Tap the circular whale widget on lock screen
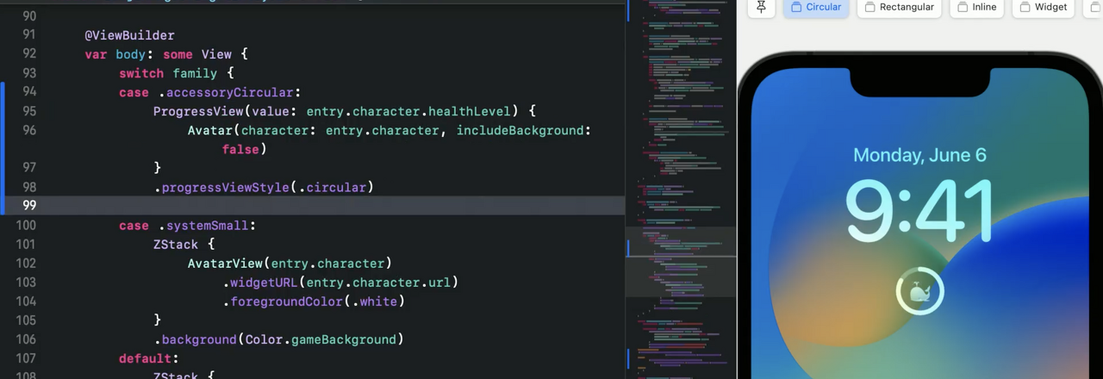This screenshot has width=1103, height=379. (919, 291)
